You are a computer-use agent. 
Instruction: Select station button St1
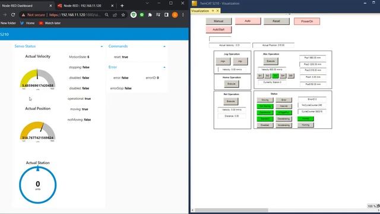[x=260, y=76]
